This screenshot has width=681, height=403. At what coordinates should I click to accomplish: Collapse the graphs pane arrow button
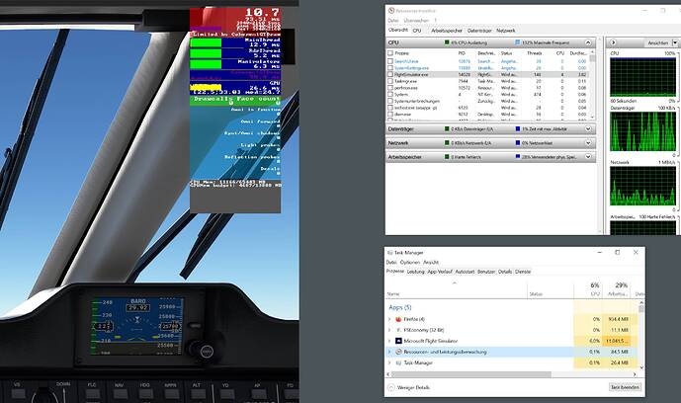pos(614,43)
